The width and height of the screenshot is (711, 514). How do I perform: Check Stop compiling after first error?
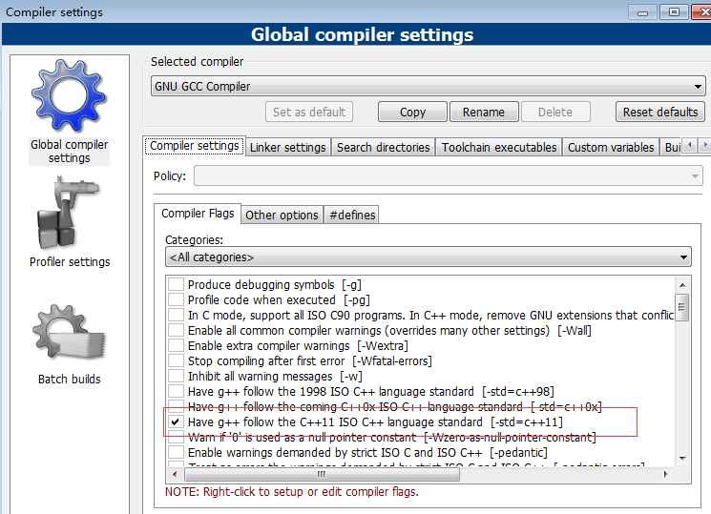[x=176, y=360]
